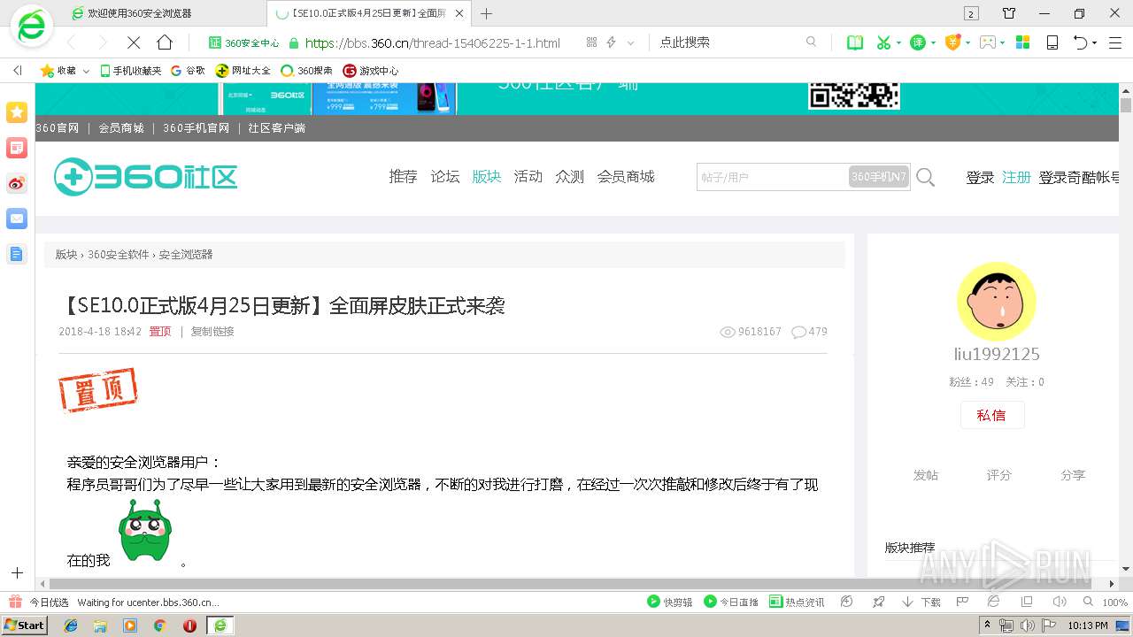This screenshot has width=1133, height=637.
Task: Open the 论坛 nav item
Action: tap(445, 177)
